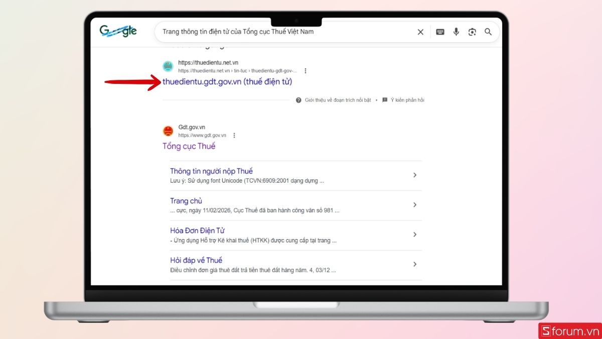Viewport: 602px width, 339px height.
Task: Expand chevron for Trang chủ row
Action: (x=415, y=205)
